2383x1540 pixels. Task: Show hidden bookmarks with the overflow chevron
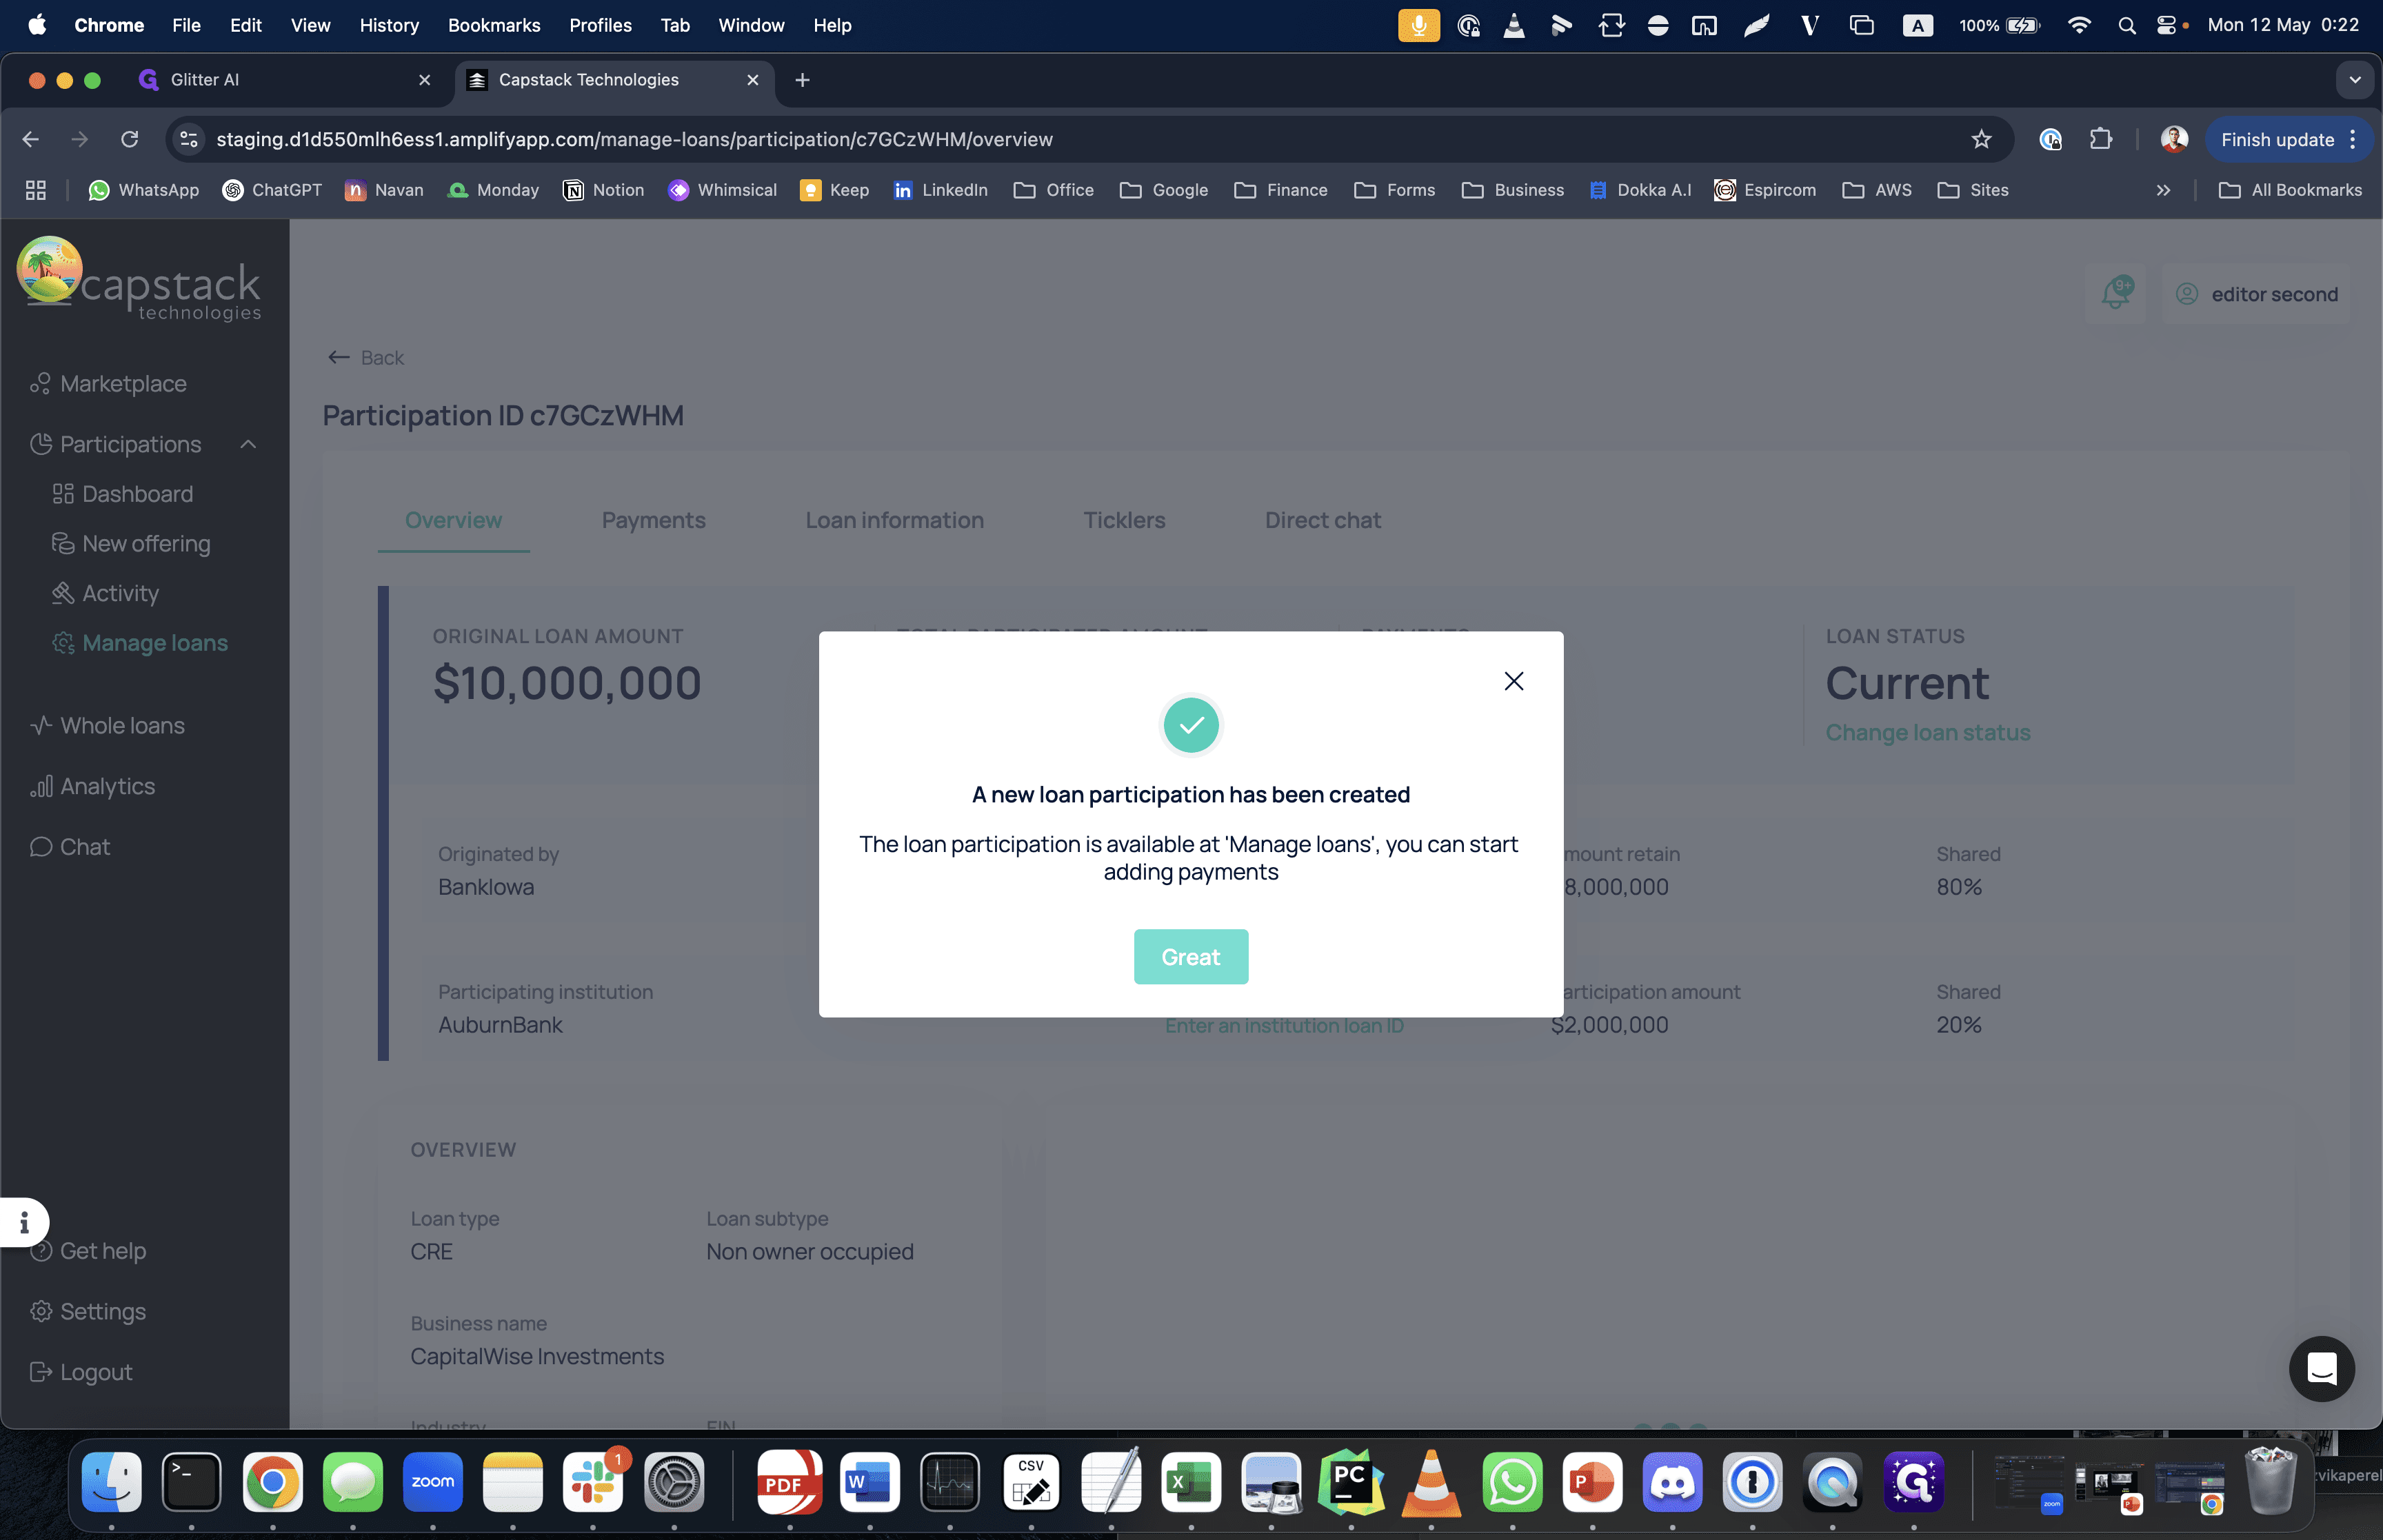click(2163, 190)
